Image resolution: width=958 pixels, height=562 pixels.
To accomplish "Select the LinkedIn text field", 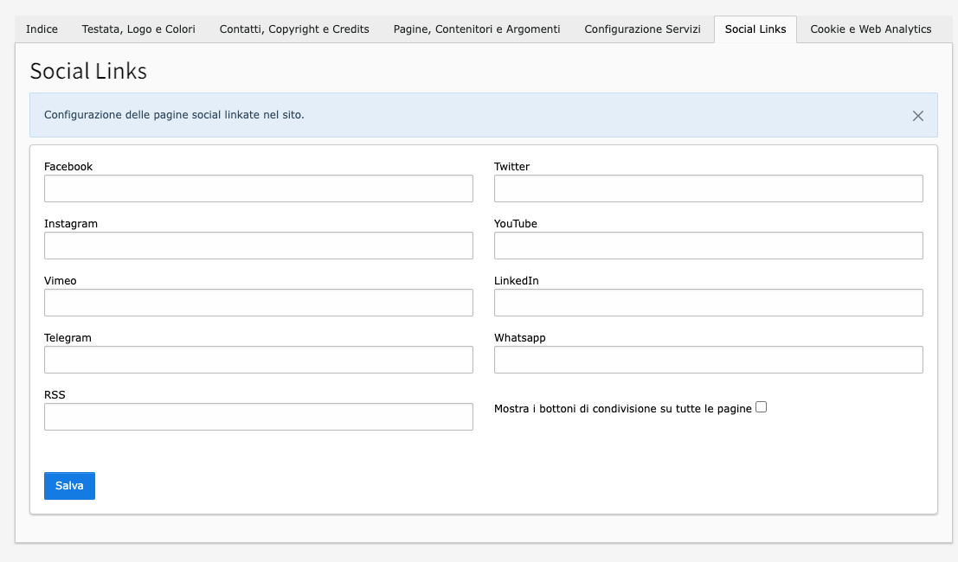I will [709, 303].
